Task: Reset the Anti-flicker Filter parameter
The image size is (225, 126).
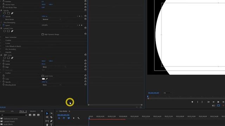Action: point(85,7)
